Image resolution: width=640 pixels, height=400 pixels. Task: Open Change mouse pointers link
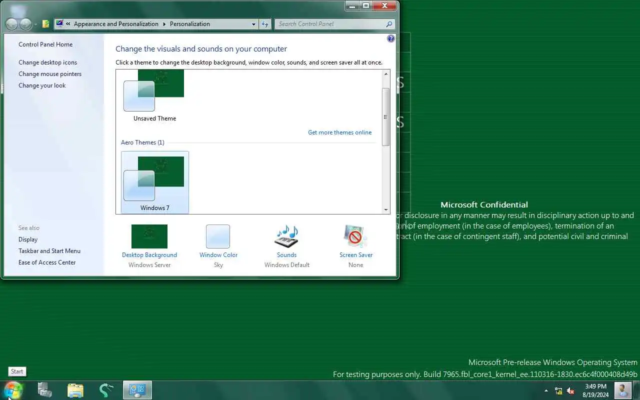[50, 74]
